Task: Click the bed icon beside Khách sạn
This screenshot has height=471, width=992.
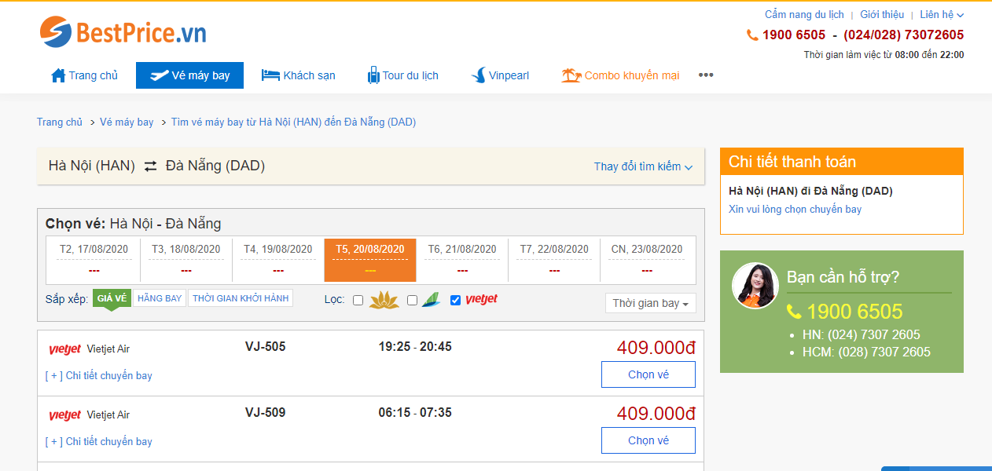Action: click(270, 75)
